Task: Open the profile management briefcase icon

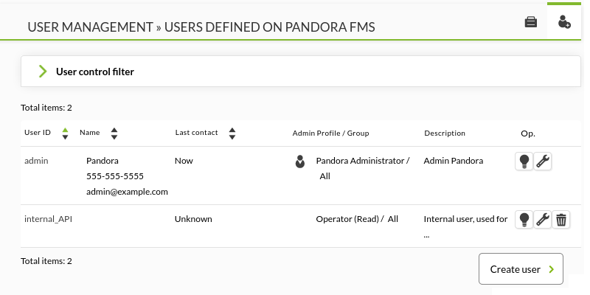Action: [x=530, y=22]
